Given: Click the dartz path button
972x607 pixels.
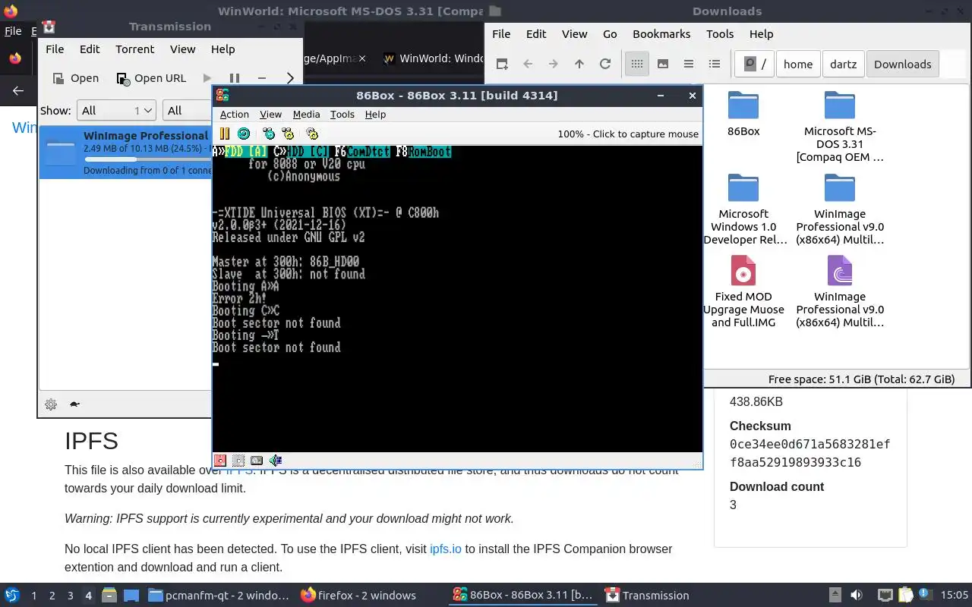Looking at the screenshot, I should (843, 64).
